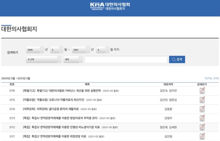
Task: Open PDF for article 3174
Action: (x=202, y=109)
